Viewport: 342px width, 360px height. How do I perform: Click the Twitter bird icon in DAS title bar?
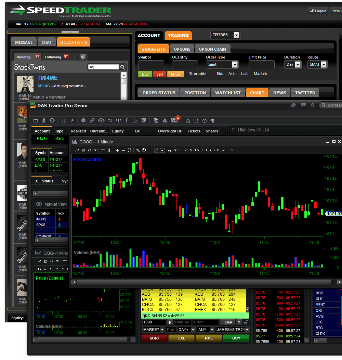pos(293,105)
